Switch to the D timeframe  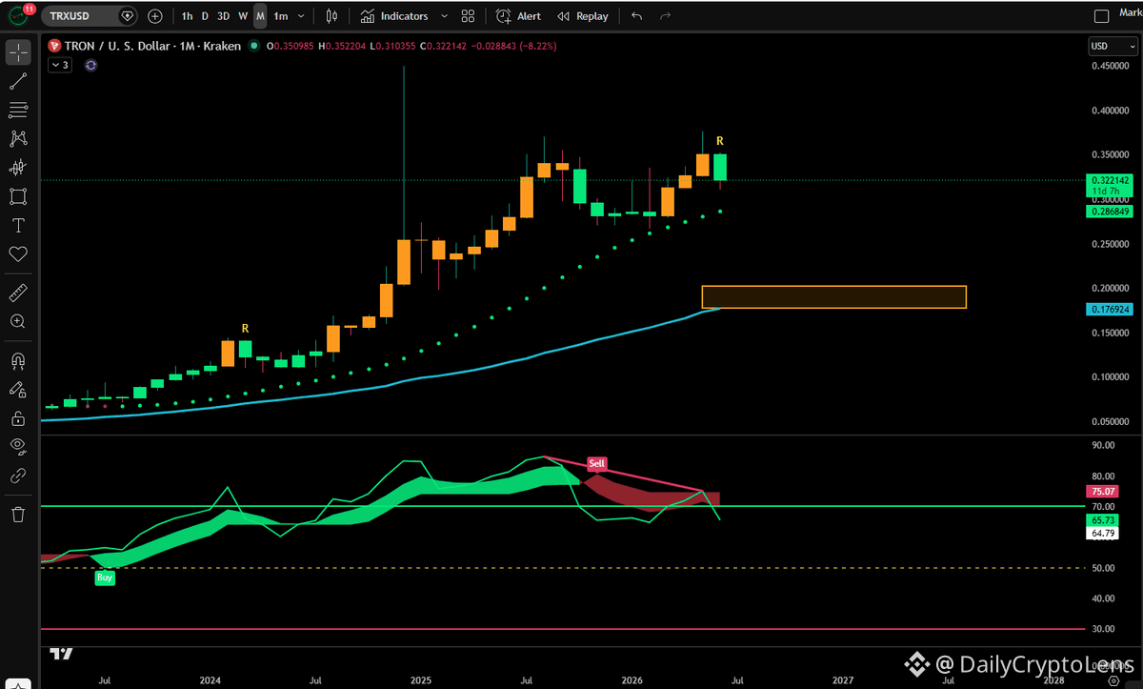[x=205, y=16]
